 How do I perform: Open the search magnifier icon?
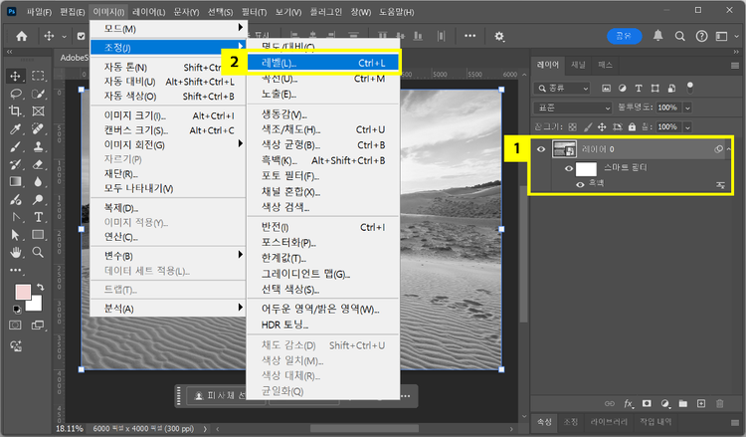[680, 36]
